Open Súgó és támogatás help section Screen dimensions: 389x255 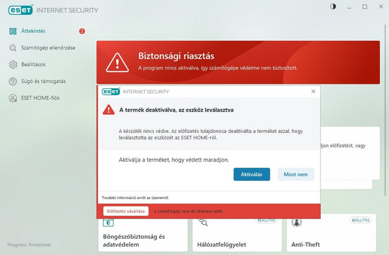point(43,81)
